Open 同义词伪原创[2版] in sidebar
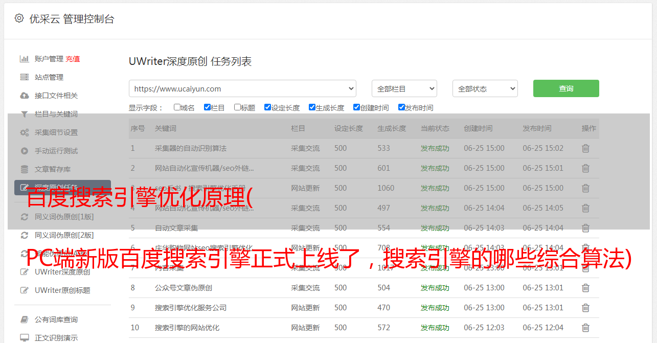Viewport: 657px width, 343px height. 64,235
